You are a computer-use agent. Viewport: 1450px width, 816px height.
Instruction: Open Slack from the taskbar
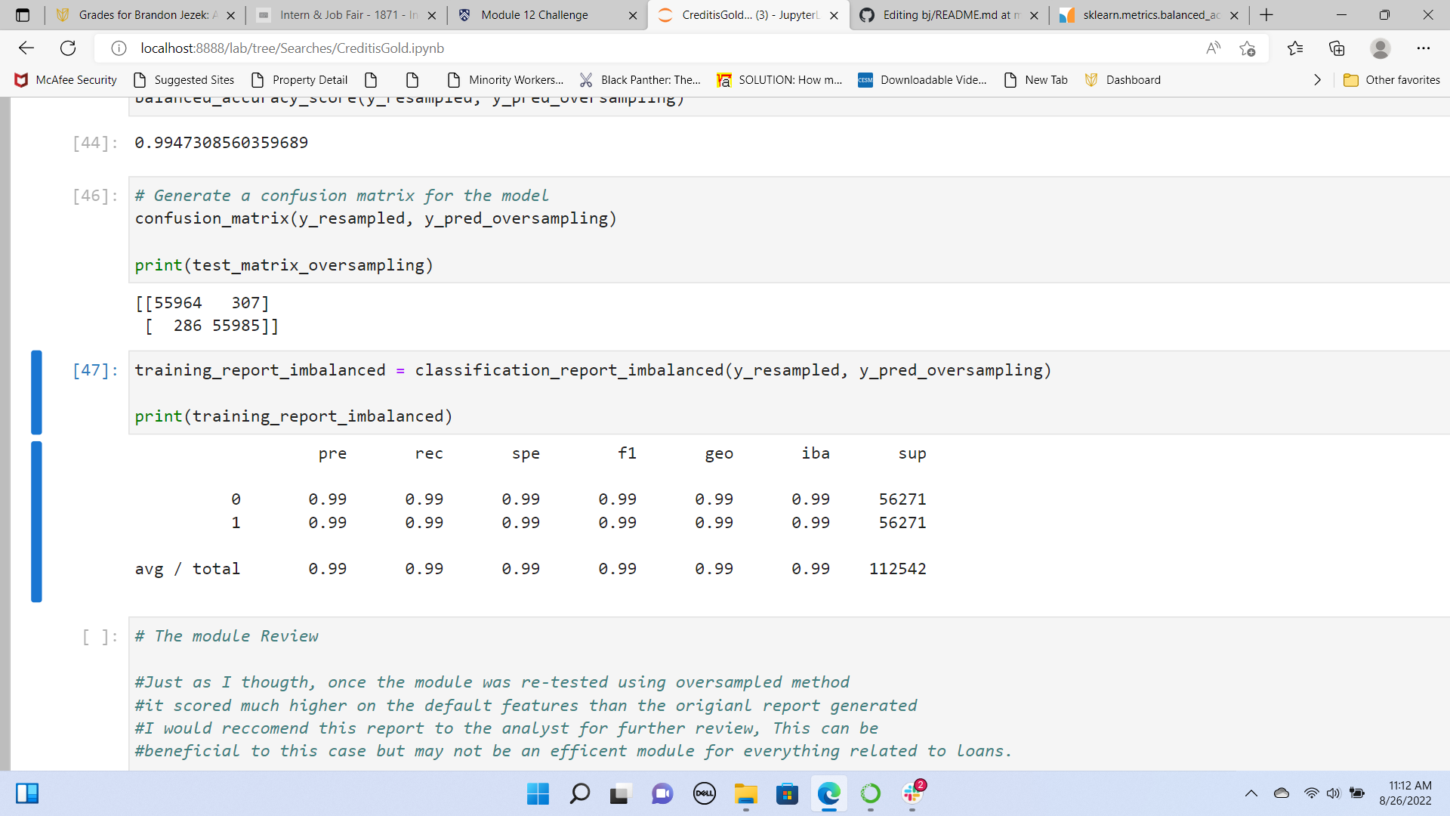(912, 793)
